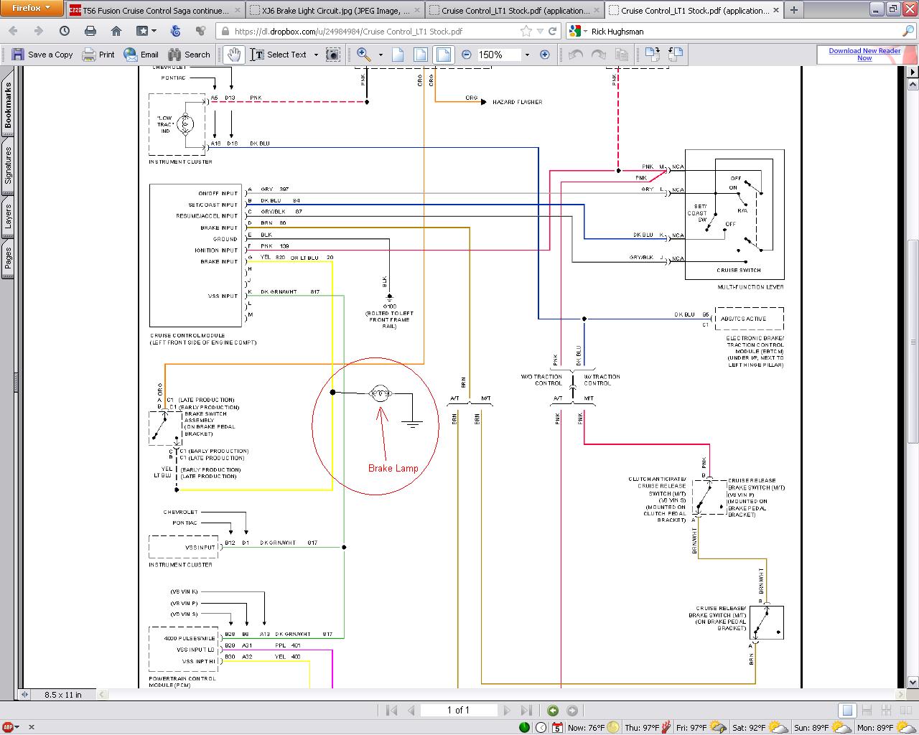Image resolution: width=919 pixels, height=735 pixels.
Task: Click the Firefox home icon
Action: [x=116, y=31]
